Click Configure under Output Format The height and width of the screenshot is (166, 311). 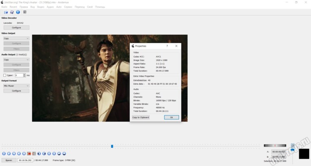pyautogui.click(x=16, y=91)
